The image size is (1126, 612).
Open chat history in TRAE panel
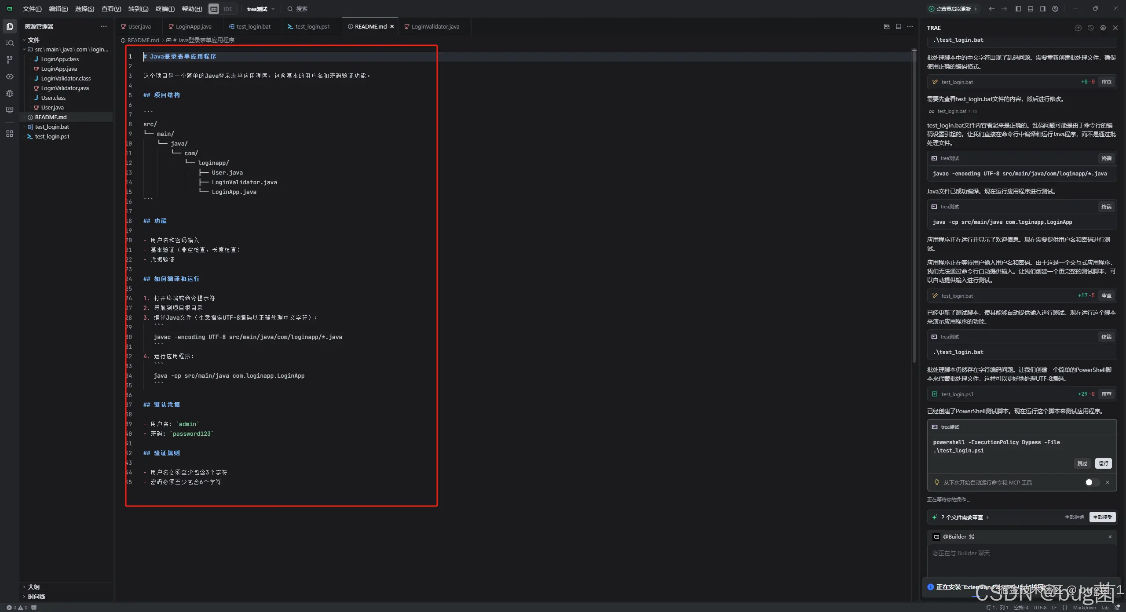pos(1091,28)
